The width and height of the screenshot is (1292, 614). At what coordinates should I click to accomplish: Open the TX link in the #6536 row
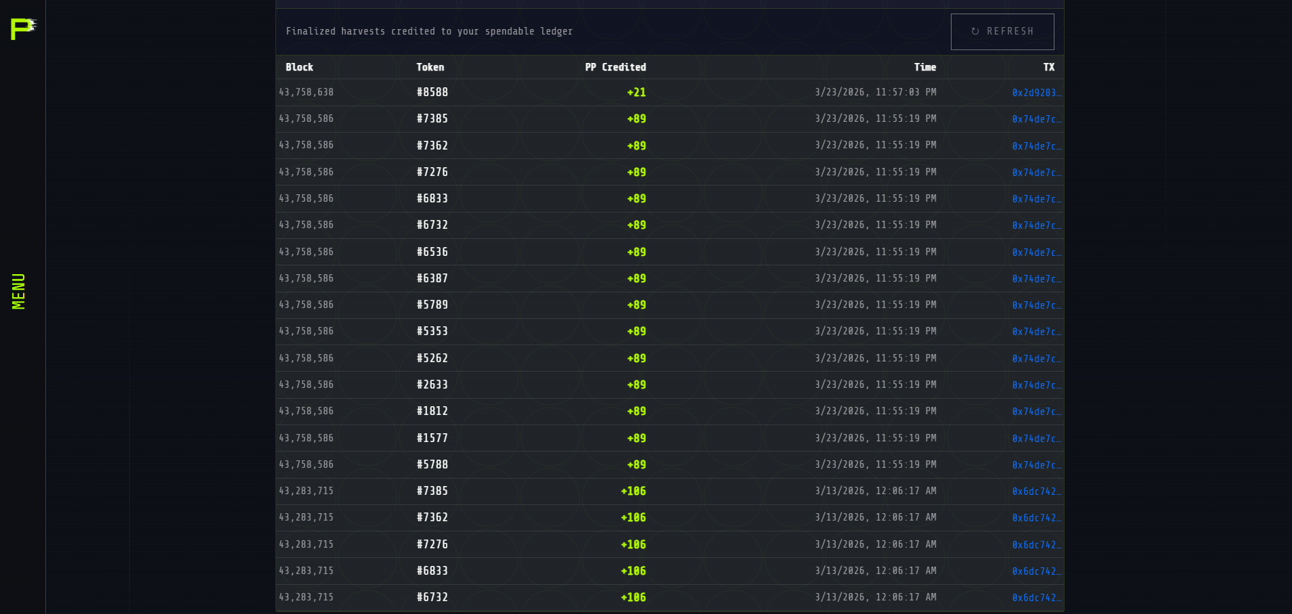point(1036,253)
